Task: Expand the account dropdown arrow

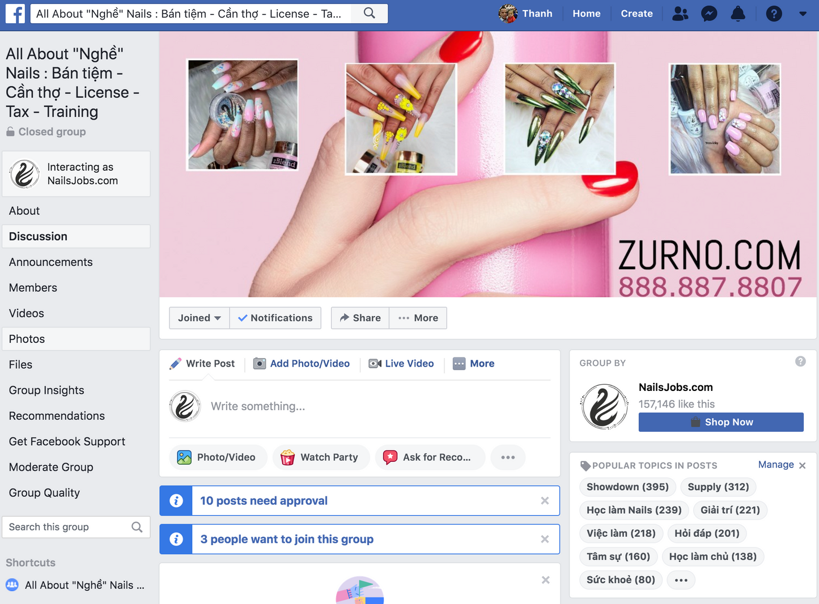Action: [803, 14]
